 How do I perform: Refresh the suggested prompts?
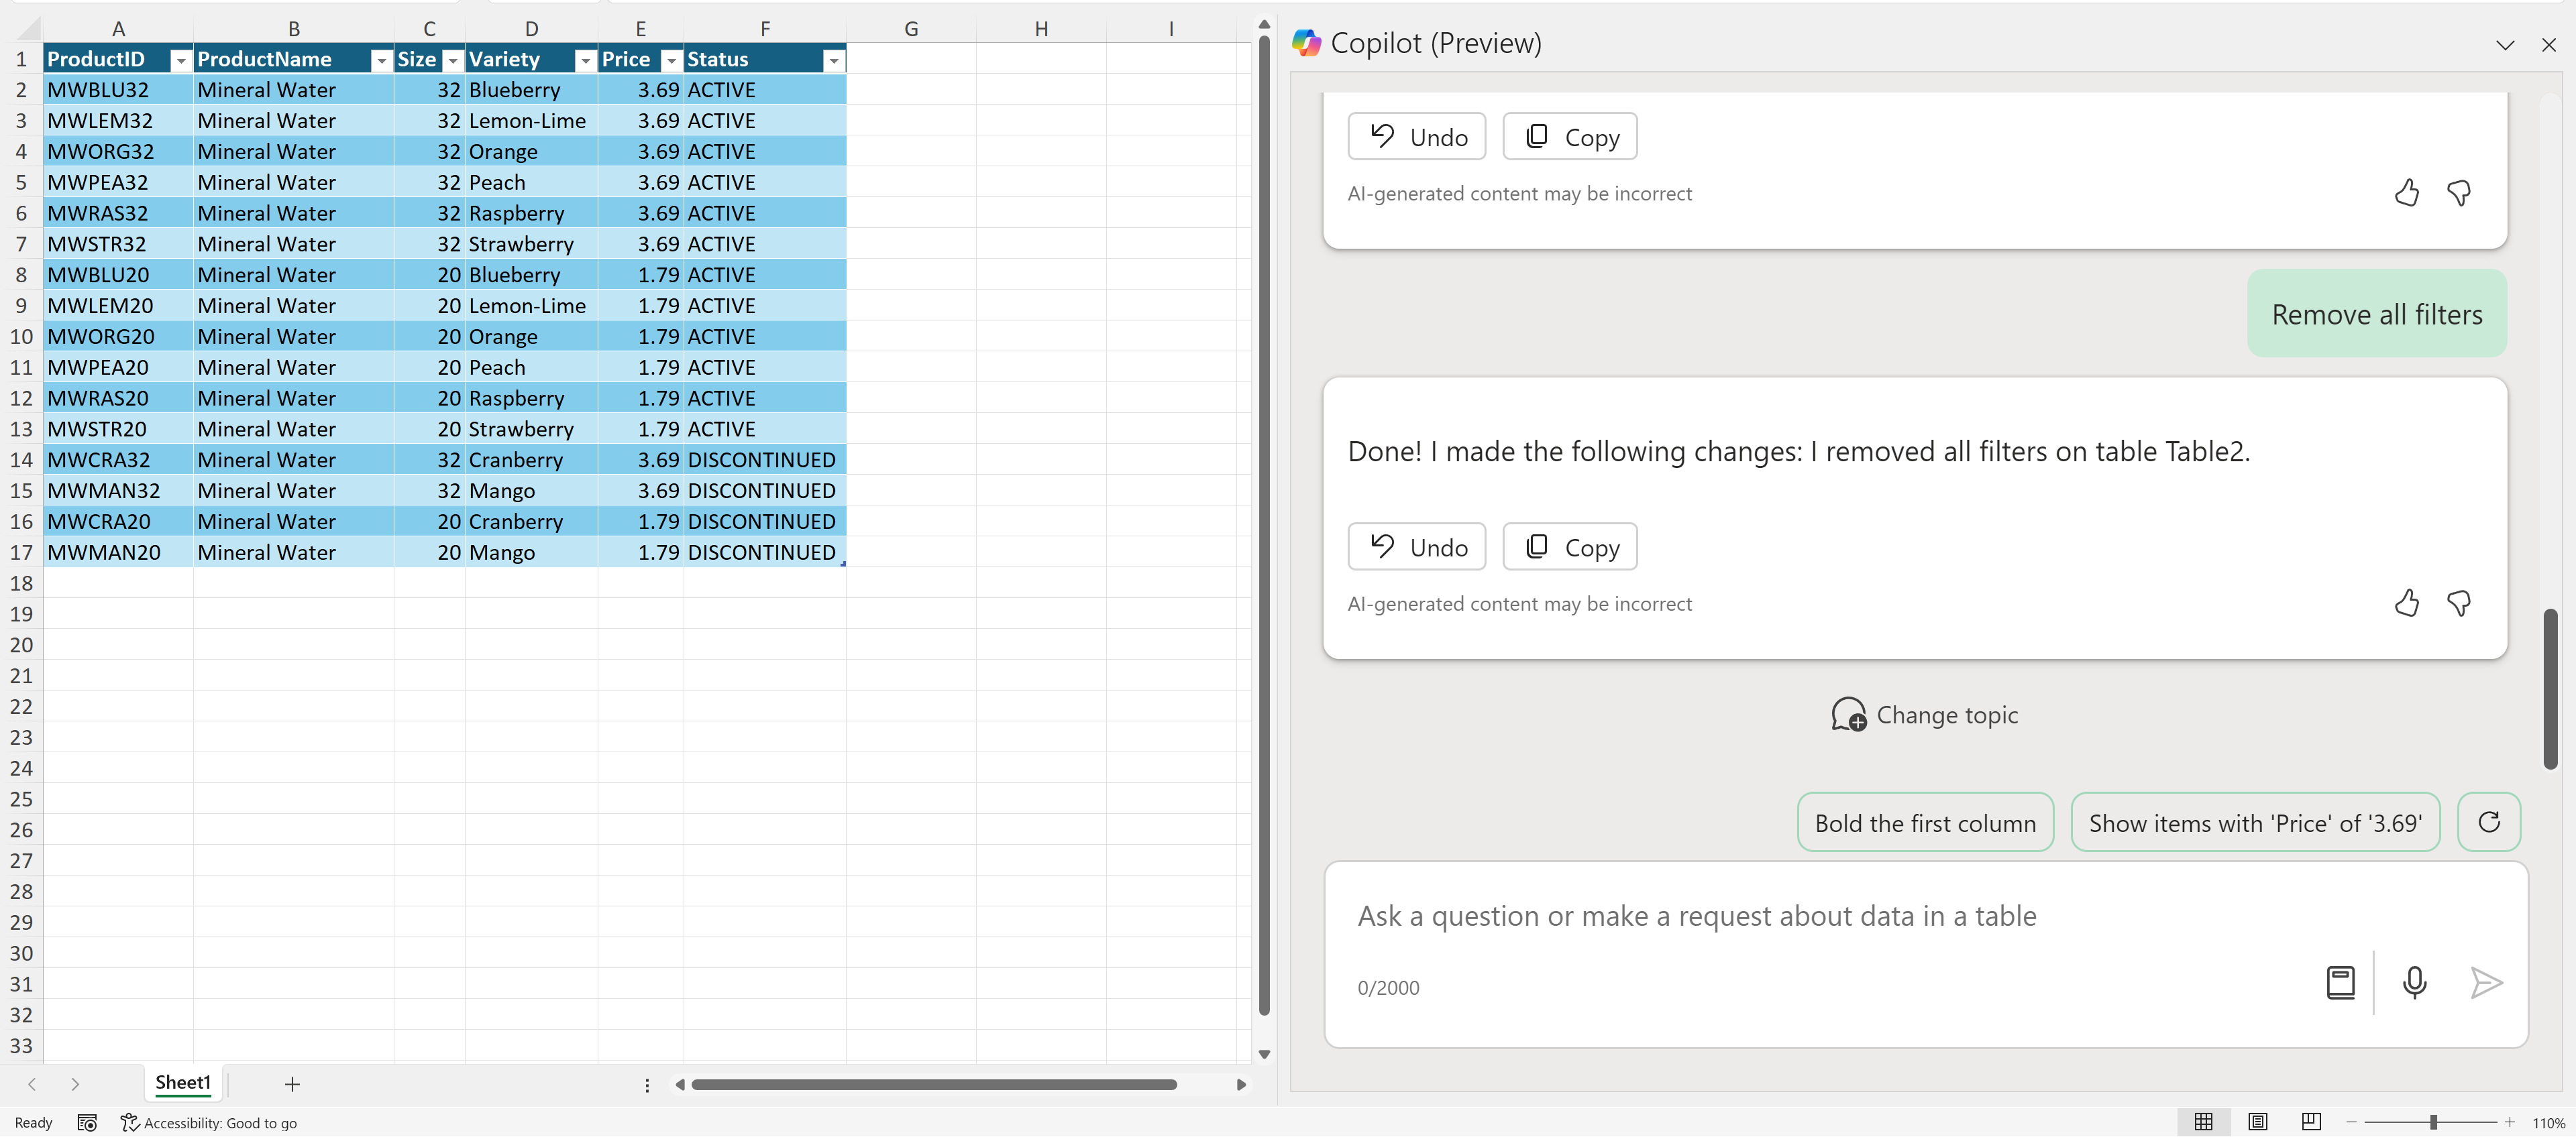point(2488,823)
